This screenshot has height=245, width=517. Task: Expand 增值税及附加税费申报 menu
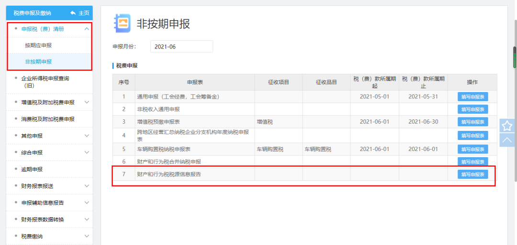(x=87, y=102)
